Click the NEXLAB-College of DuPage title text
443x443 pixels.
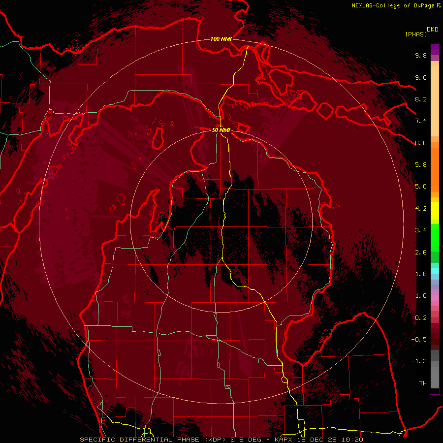(393, 5)
